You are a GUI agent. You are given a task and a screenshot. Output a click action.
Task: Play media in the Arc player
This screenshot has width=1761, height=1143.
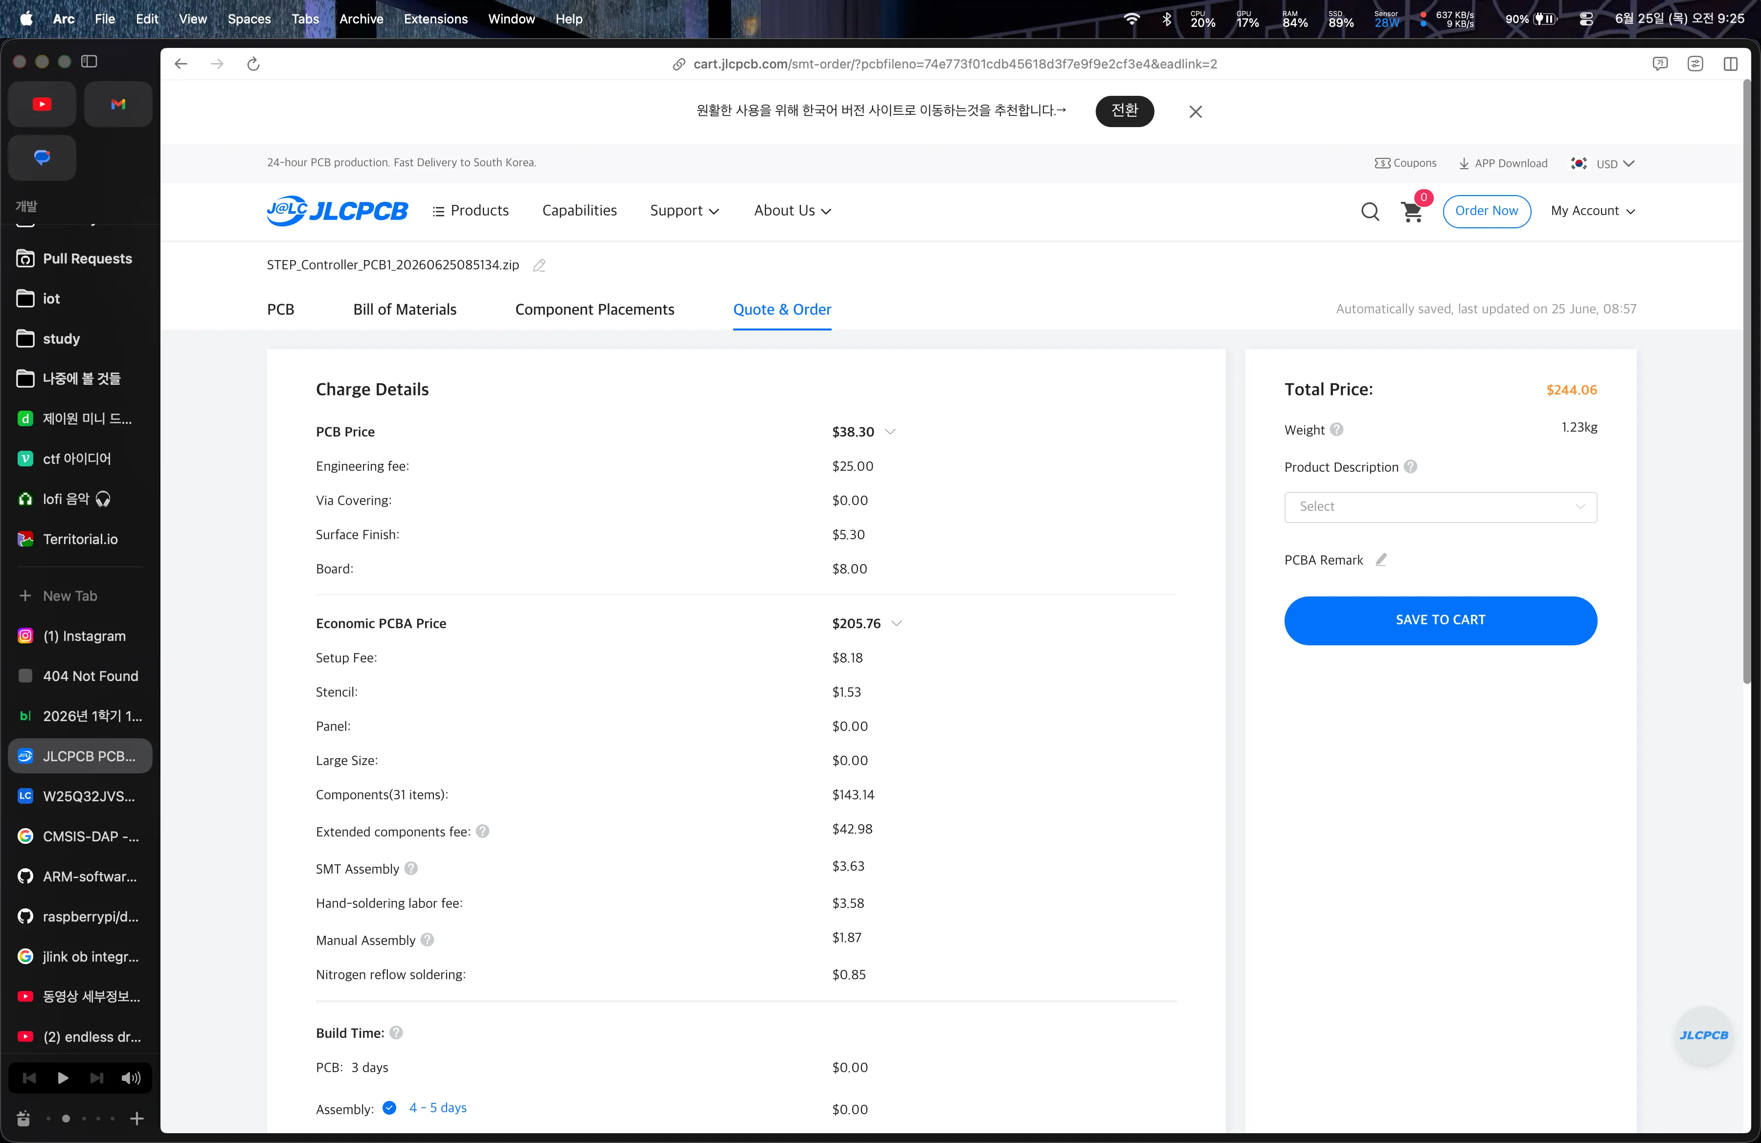[x=63, y=1078]
